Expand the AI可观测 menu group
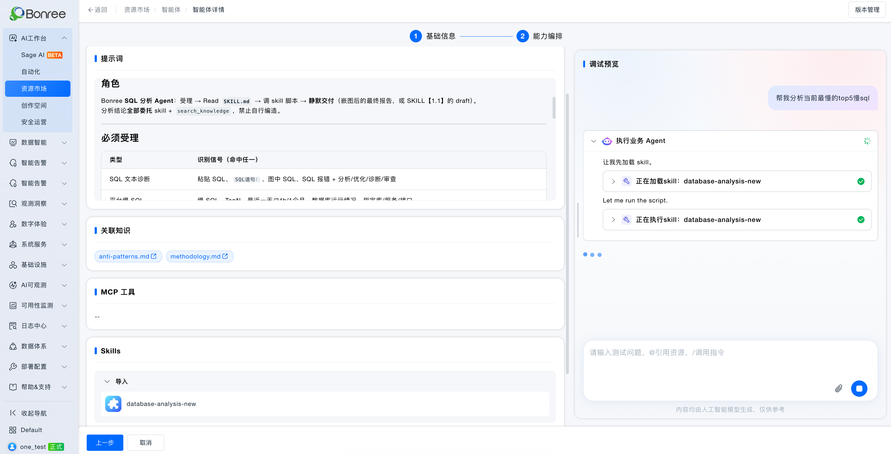Image resolution: width=891 pixels, height=454 pixels. tap(64, 285)
